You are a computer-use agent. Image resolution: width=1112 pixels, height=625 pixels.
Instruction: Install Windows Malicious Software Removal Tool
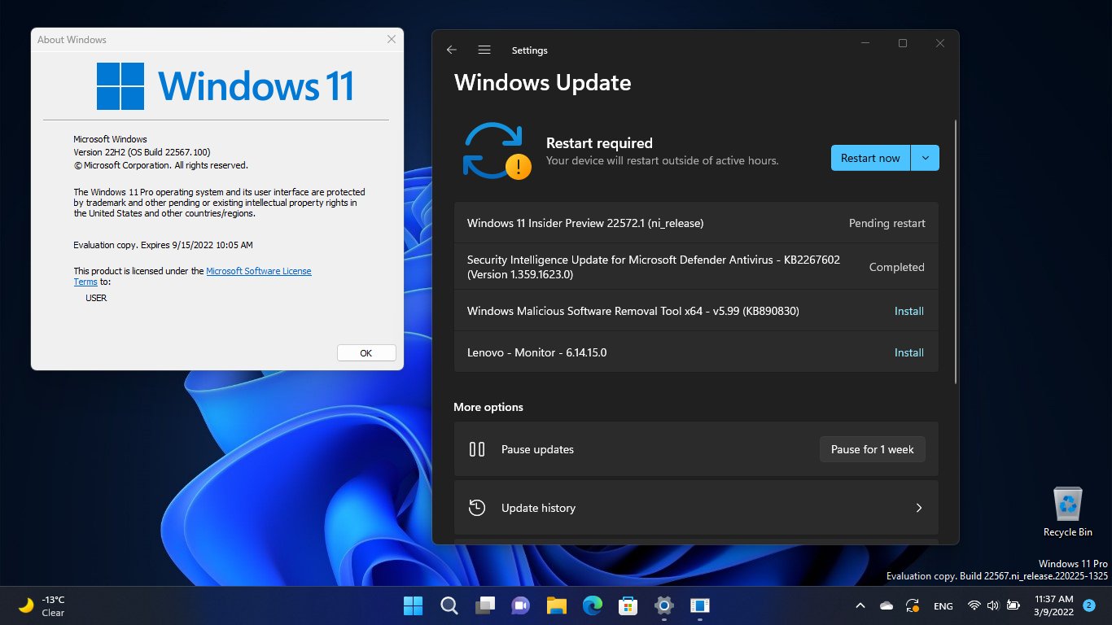[909, 311]
